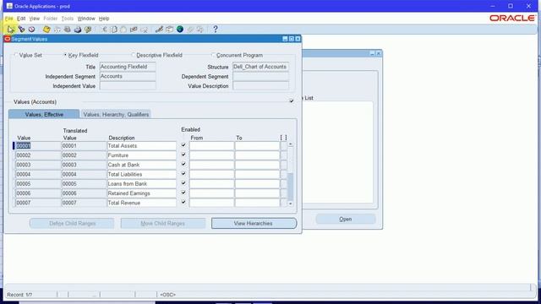Toggle Enabled checkbox for Furniture row

pyautogui.click(x=183, y=155)
